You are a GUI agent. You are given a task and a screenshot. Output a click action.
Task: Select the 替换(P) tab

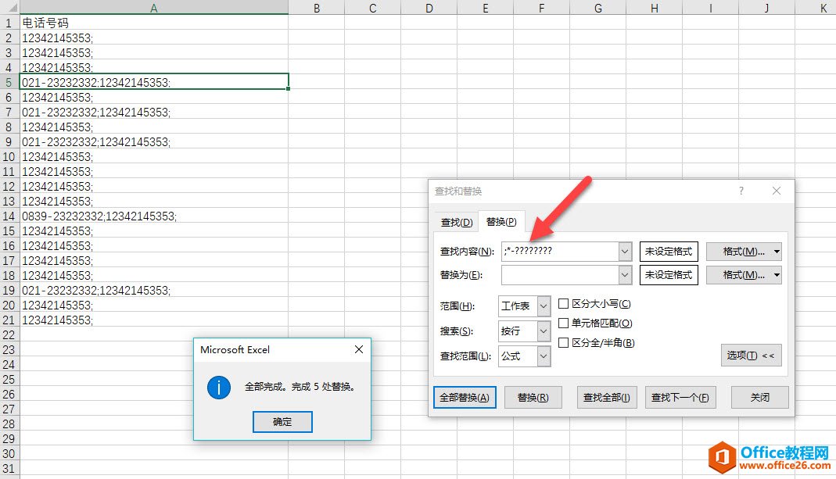point(501,222)
